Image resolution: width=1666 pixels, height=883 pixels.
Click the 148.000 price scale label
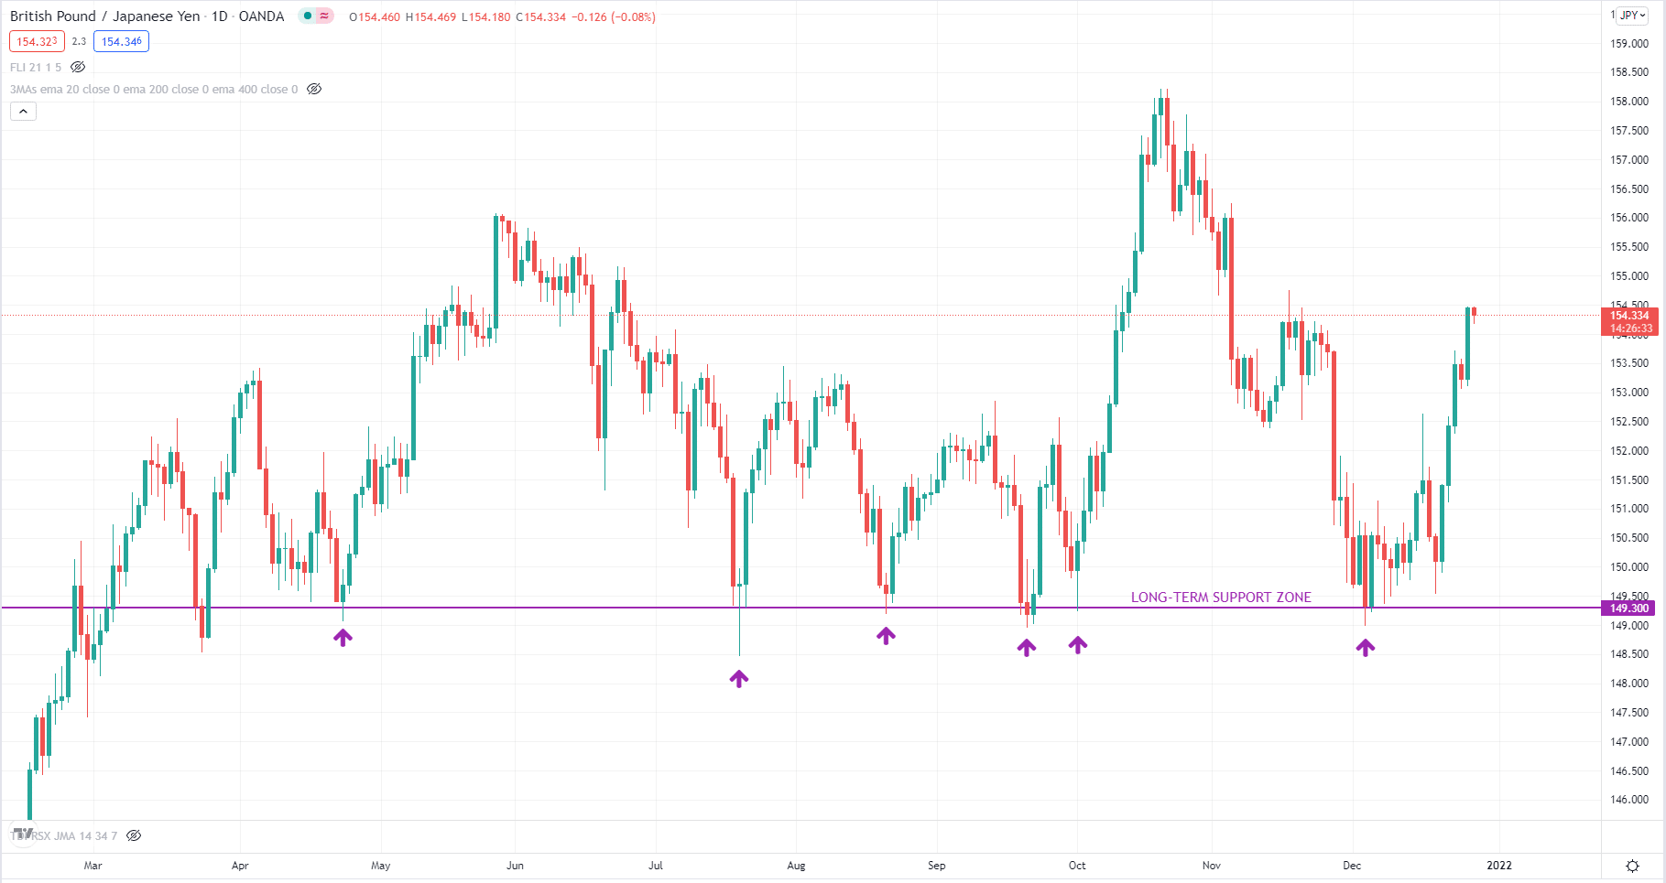1629,684
